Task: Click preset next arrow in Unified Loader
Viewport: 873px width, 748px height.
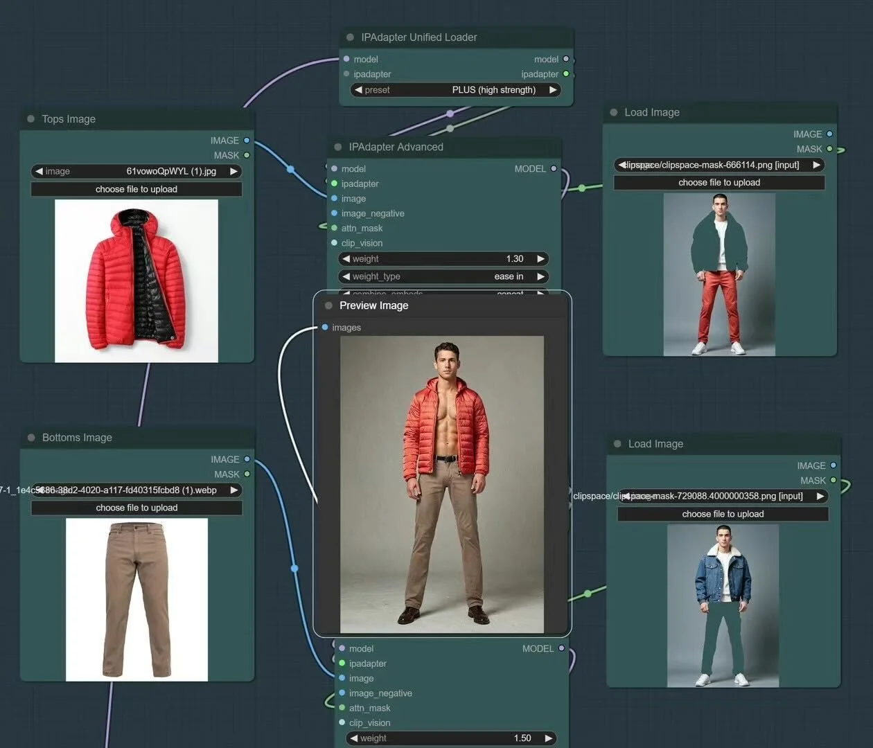Action: tap(552, 90)
